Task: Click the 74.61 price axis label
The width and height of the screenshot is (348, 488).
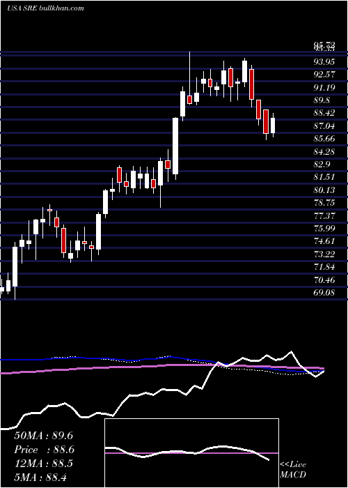Action: click(324, 241)
